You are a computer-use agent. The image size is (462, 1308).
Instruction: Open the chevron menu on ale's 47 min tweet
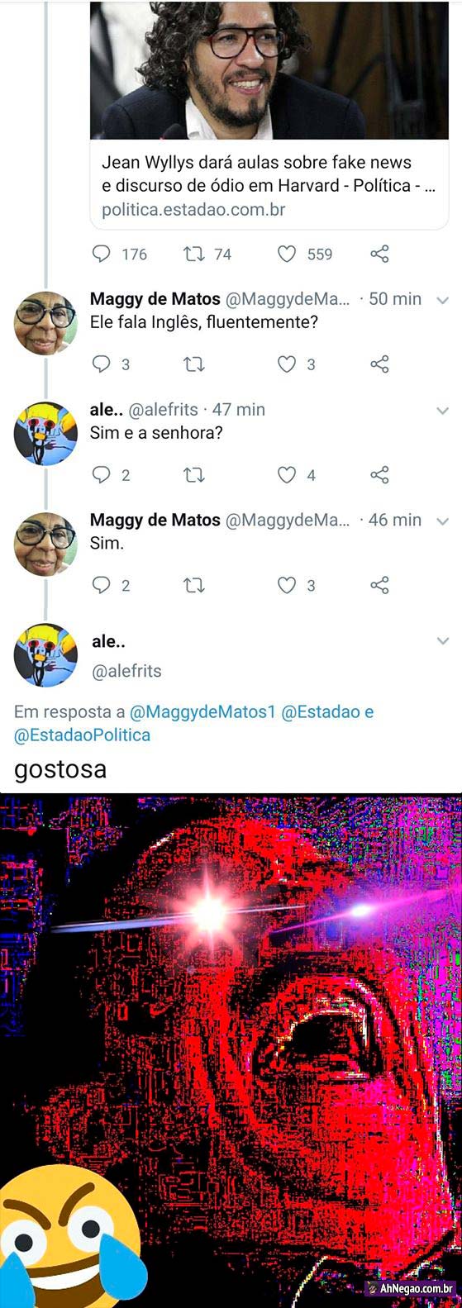click(442, 411)
